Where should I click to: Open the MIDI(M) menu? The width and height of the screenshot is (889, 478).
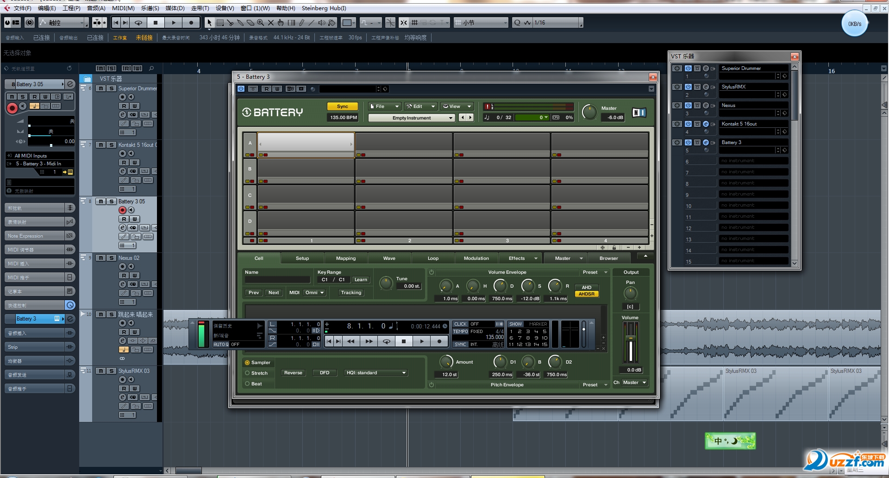pyautogui.click(x=122, y=8)
